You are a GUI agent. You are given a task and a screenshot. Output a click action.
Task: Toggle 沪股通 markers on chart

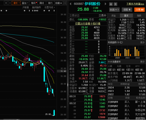click(x=25, y=7)
